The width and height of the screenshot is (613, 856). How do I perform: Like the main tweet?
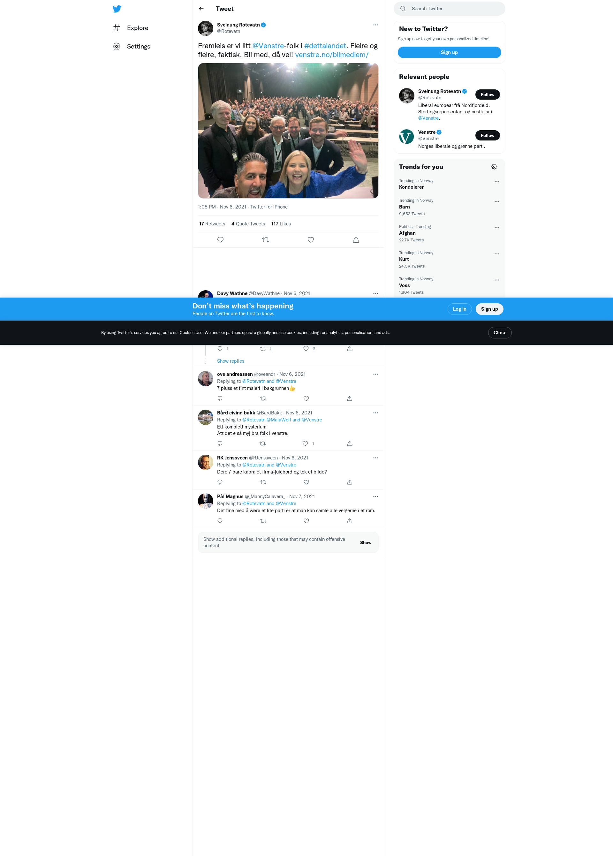[x=311, y=240]
